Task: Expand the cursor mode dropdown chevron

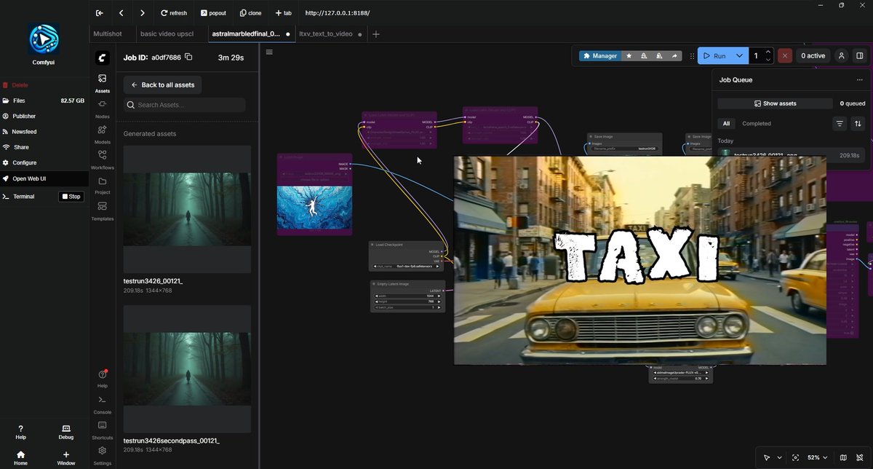Action: coord(780,457)
